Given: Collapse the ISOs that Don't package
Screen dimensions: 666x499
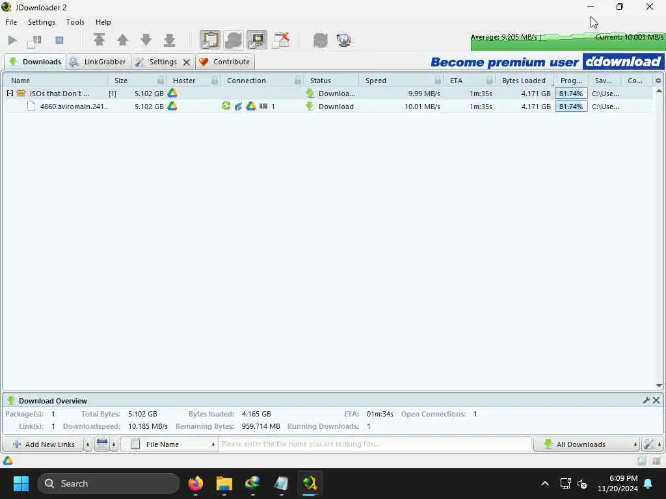Looking at the screenshot, I should 10,94.
